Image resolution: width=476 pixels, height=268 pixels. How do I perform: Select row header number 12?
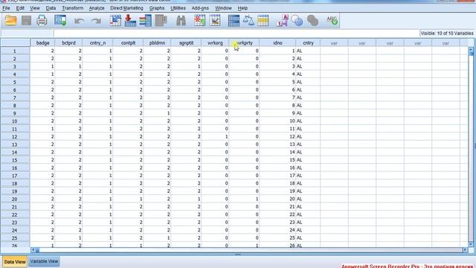[x=15, y=137]
